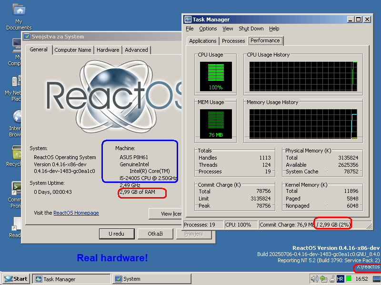Image resolution: width=381 pixels, height=285 pixels.
Task: Click System Cache value 78752
Action: [x=351, y=171]
